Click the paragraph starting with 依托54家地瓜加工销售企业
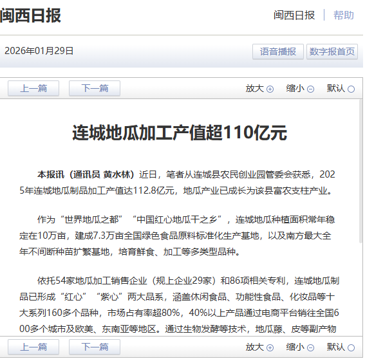Screen dimensions: 365x361 pyautogui.click(x=179, y=305)
